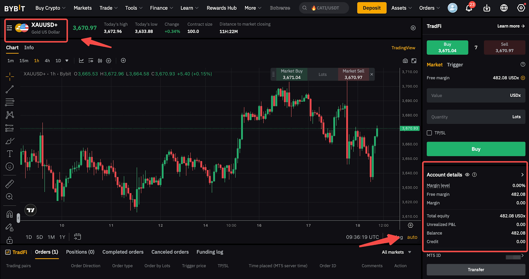
Task: Toggle account details visibility eye
Action: [467, 175]
